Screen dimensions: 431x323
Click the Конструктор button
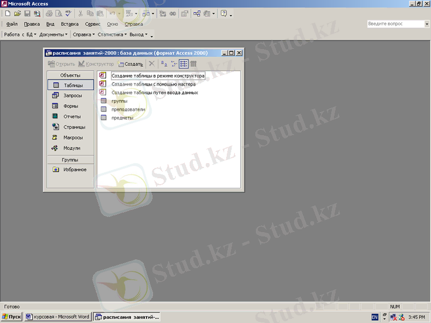96,64
